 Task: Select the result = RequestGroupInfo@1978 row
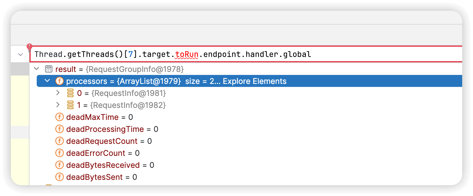coord(249,69)
